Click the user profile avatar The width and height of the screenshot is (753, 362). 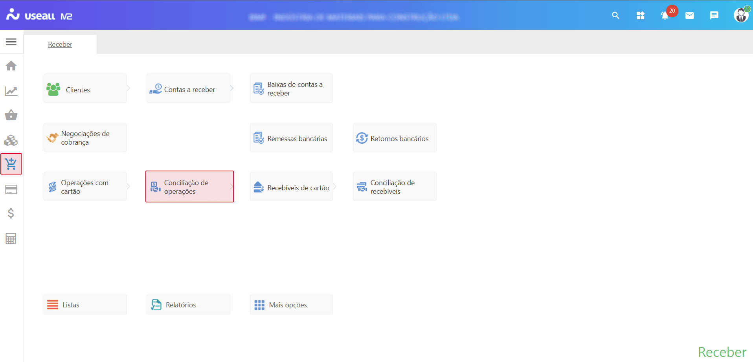[741, 15]
